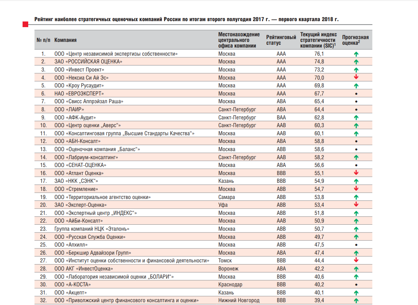
Task: Select ООО «Оценочная компания „Баланс“»
Action: [97, 149]
